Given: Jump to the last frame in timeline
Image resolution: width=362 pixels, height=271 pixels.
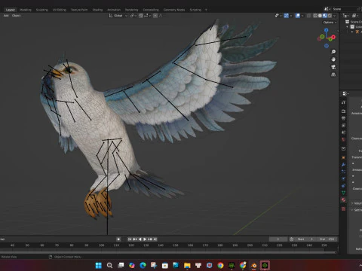Looking at the screenshot, I should point(155,239).
